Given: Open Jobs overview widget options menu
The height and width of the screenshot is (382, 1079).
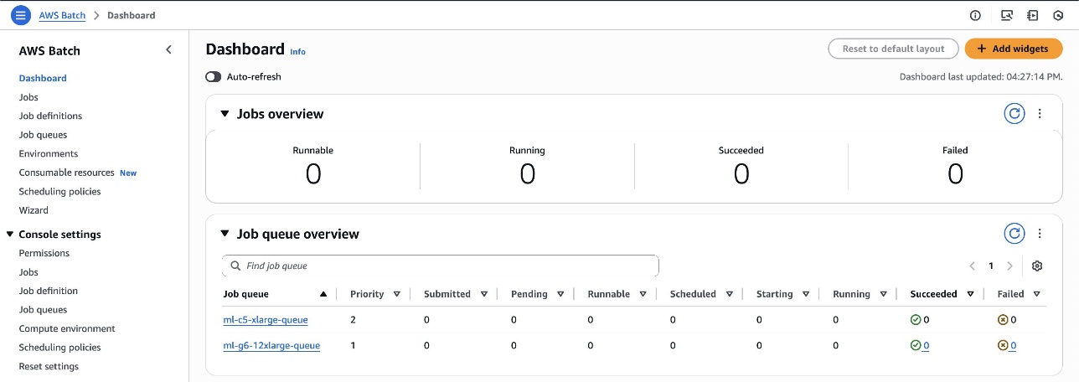Looking at the screenshot, I should coord(1040,114).
